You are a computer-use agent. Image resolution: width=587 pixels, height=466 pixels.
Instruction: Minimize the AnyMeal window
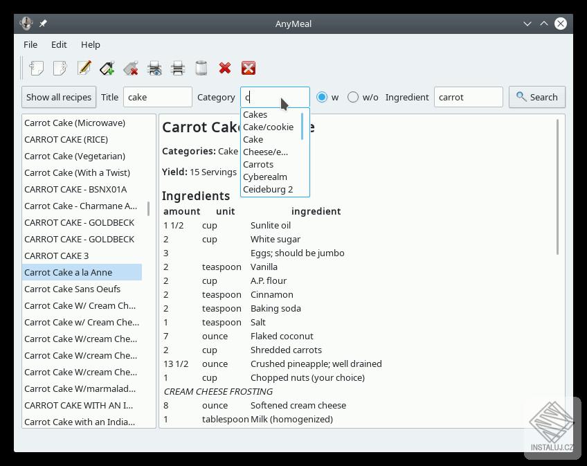click(x=527, y=24)
